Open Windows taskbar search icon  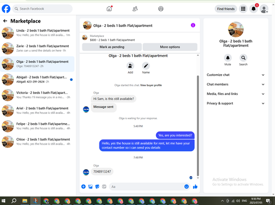[x=14, y=201]
